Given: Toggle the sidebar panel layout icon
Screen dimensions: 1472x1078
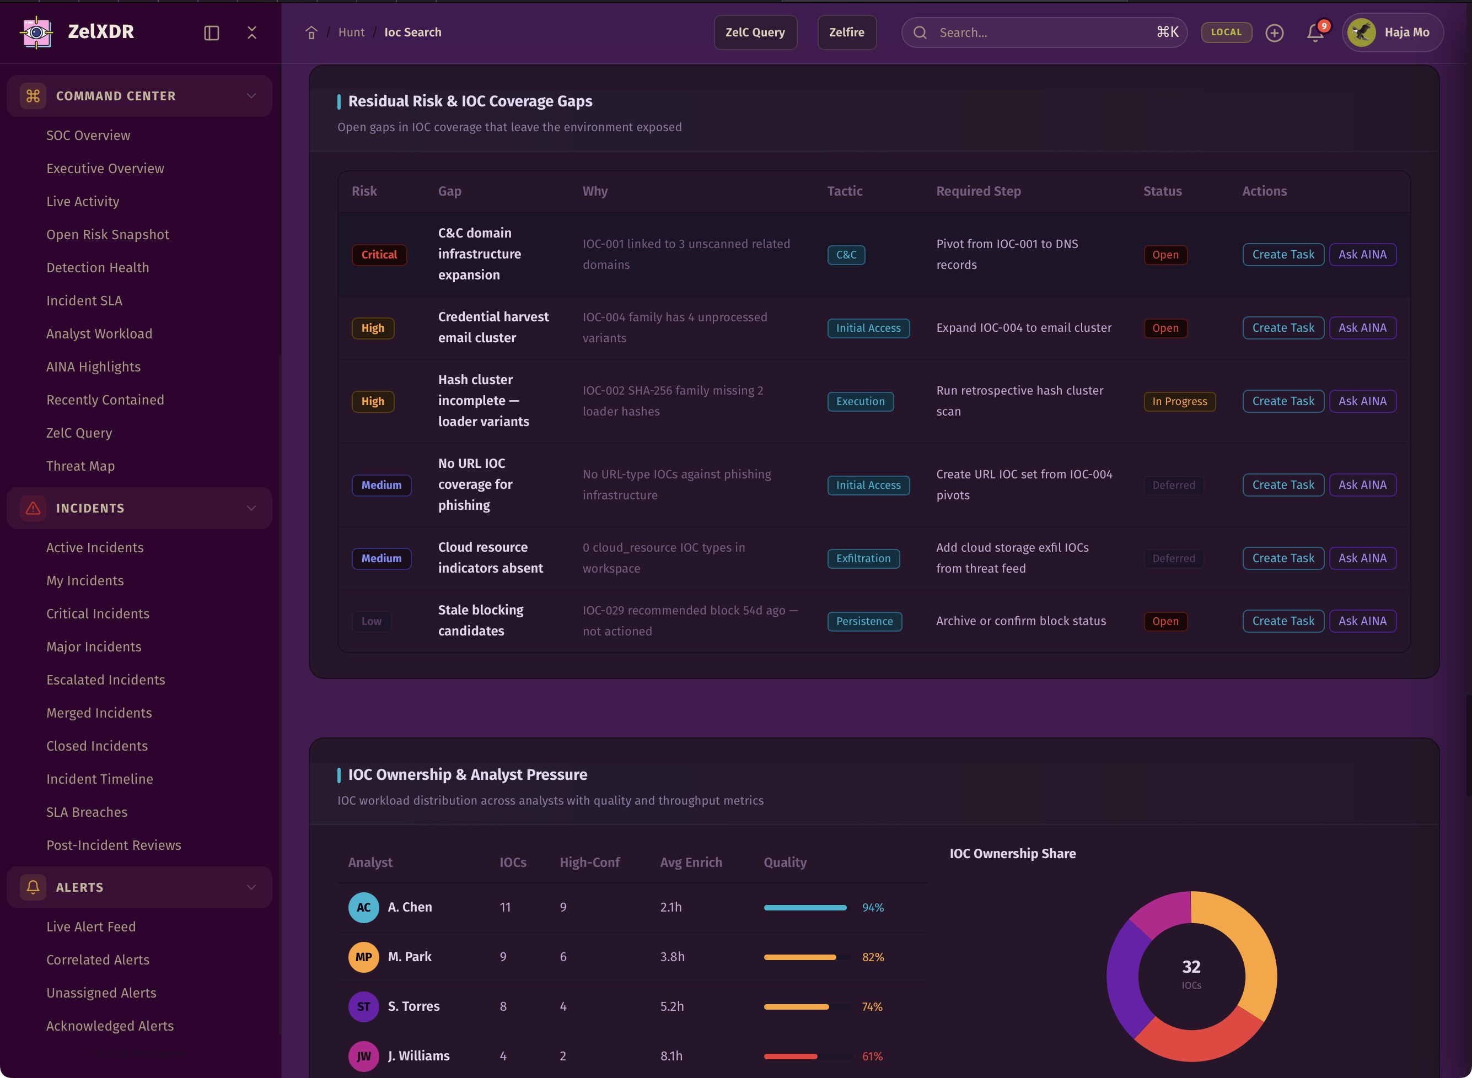Looking at the screenshot, I should coord(212,33).
